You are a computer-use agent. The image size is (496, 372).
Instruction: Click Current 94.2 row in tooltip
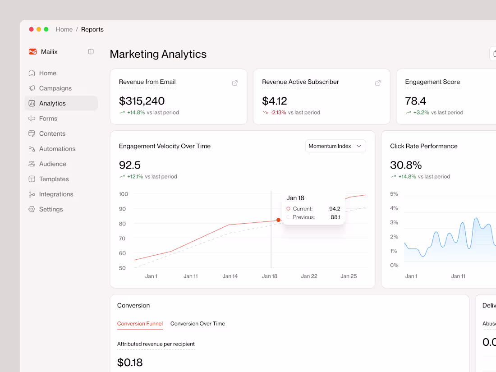click(313, 209)
